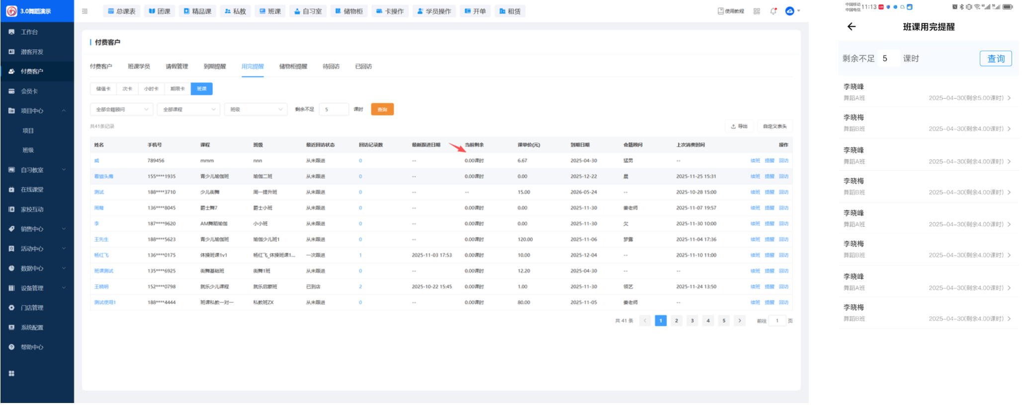This screenshot has height=405, width=1025.
Task: Open the 全部会籍顾问 dropdown
Action: (x=122, y=110)
